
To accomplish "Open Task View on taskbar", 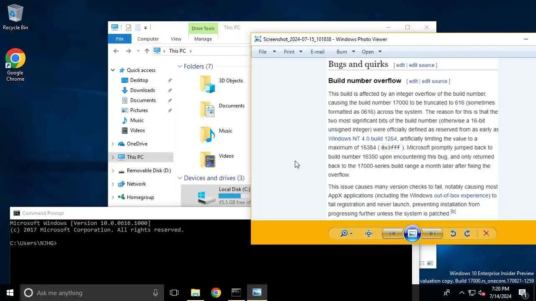I will point(174,293).
